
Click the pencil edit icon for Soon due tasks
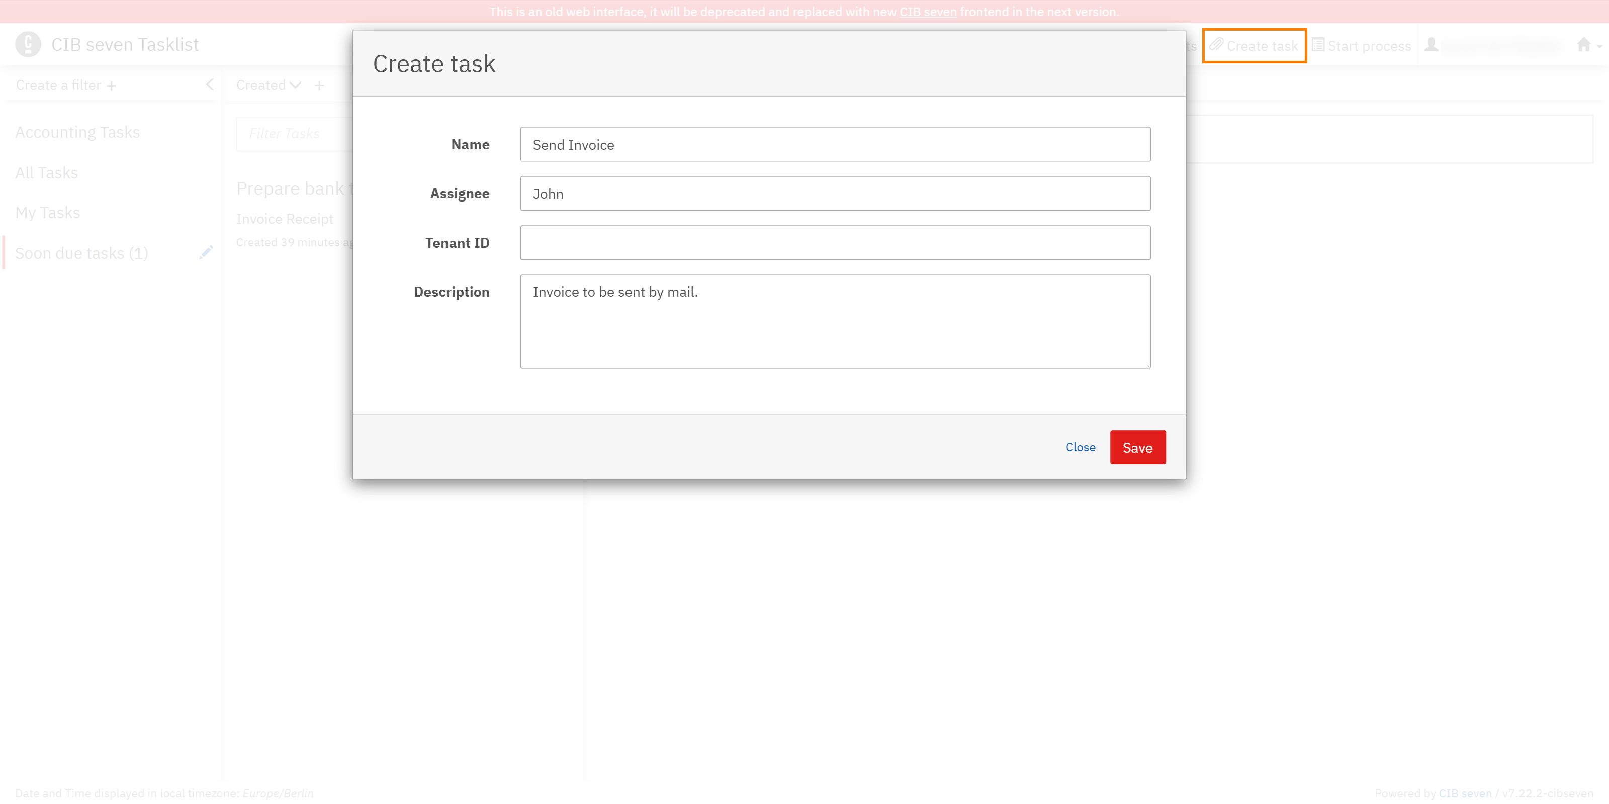206,252
